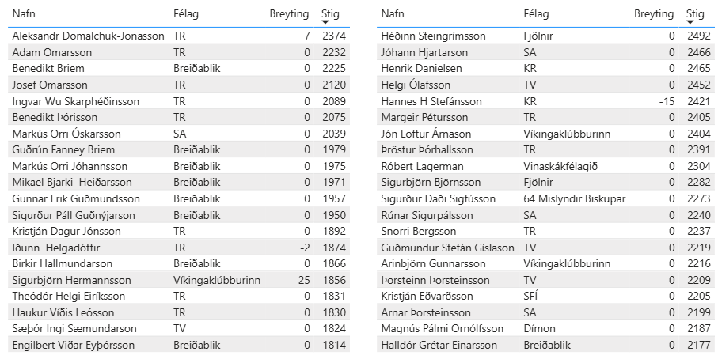Click the Víkingaklúbburinn cell for Sigurbjörn Hermannsson
This screenshot has width=722, height=359.
click(x=217, y=280)
